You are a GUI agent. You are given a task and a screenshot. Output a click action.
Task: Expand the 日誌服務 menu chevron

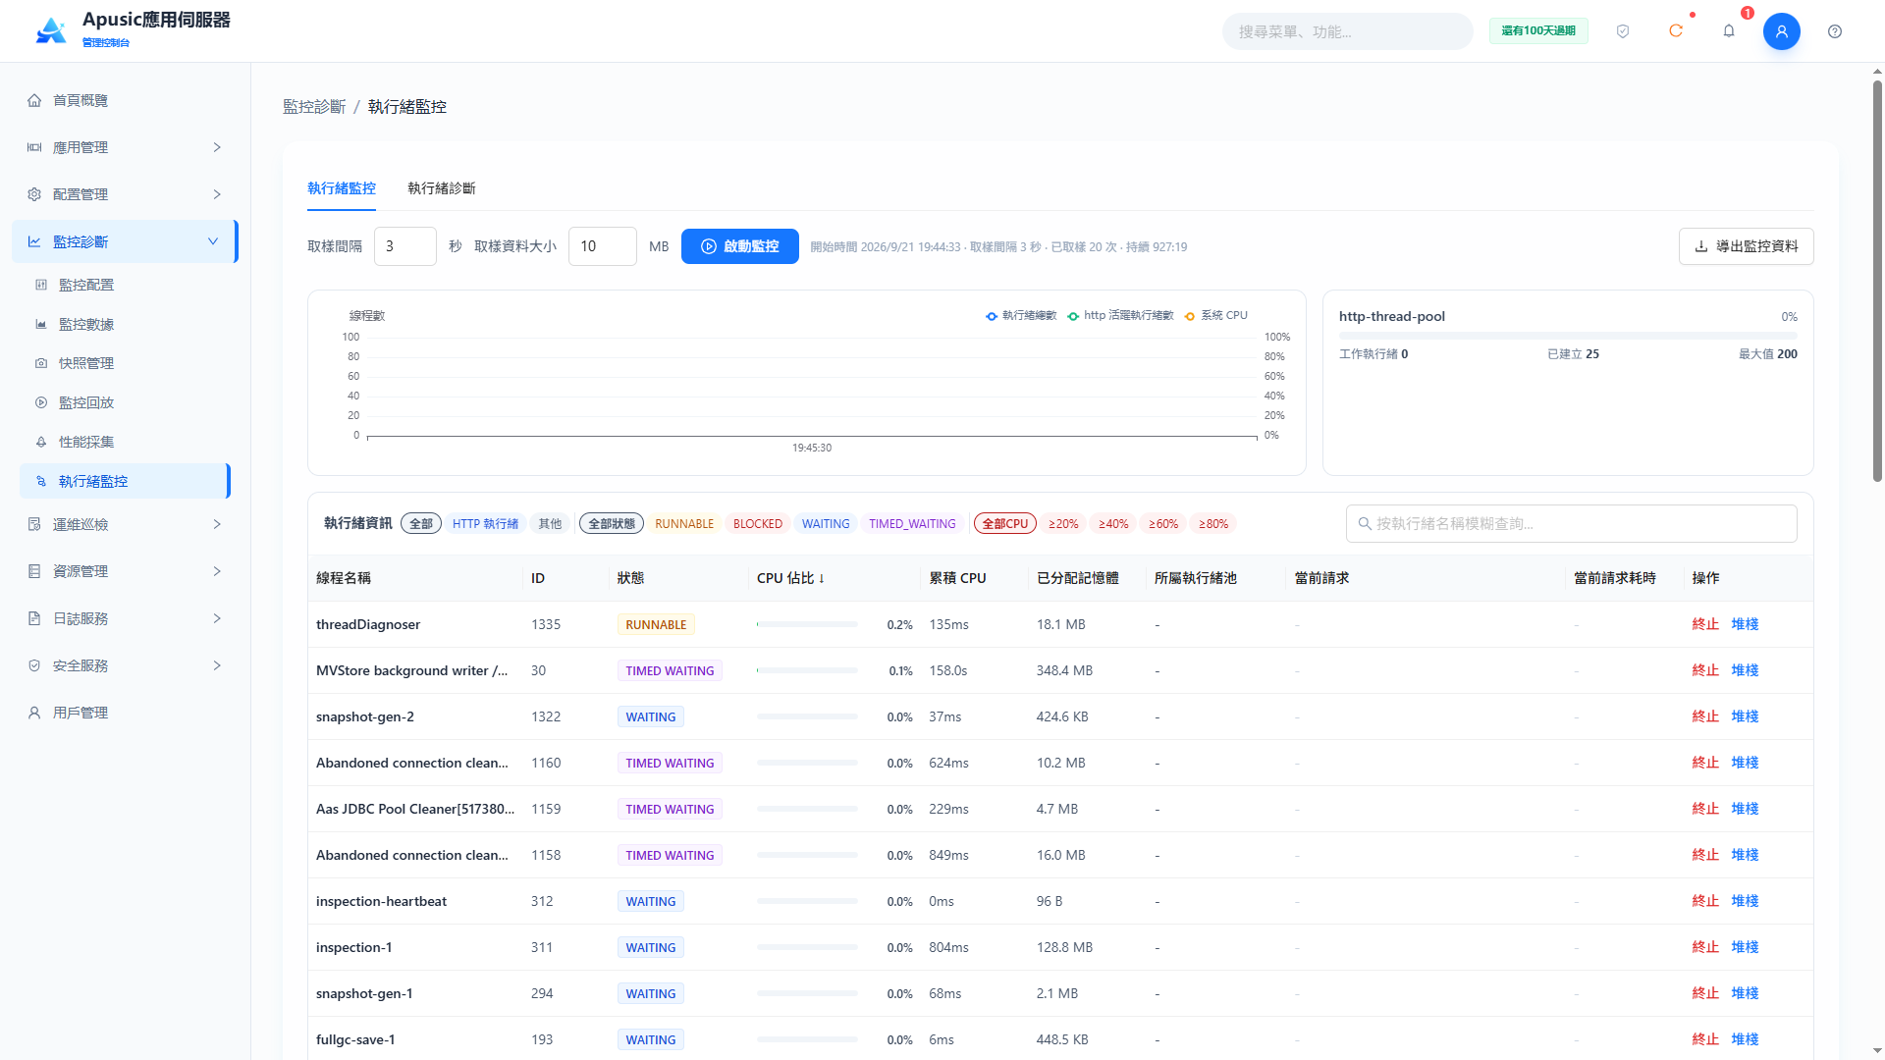point(217,618)
